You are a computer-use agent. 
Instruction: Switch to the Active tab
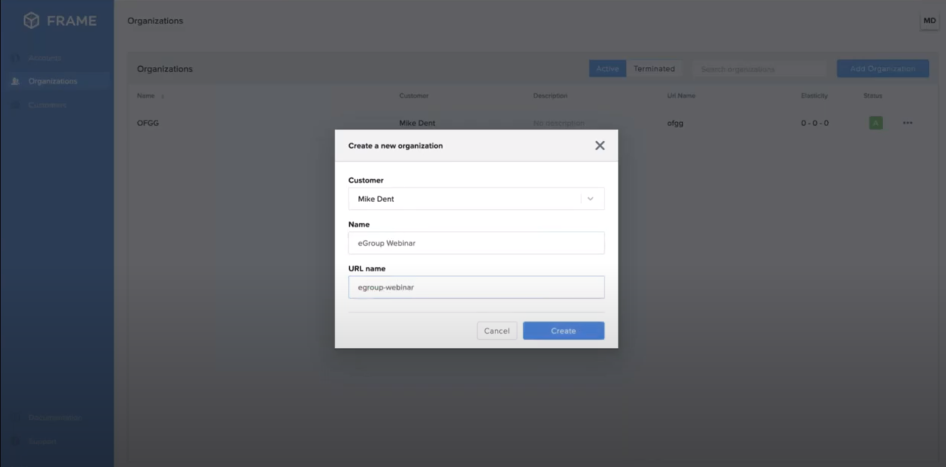(607, 69)
